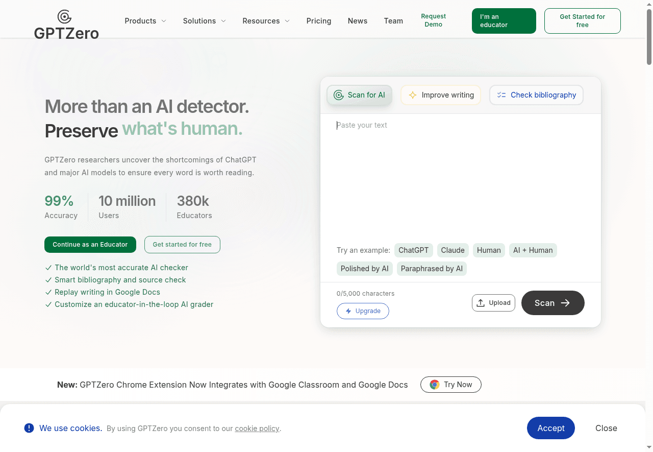
Task: Open the Resources dropdown menu
Action: coord(266,21)
